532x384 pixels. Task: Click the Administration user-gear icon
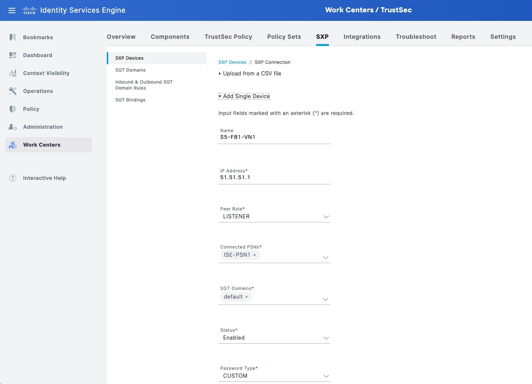[13, 127]
